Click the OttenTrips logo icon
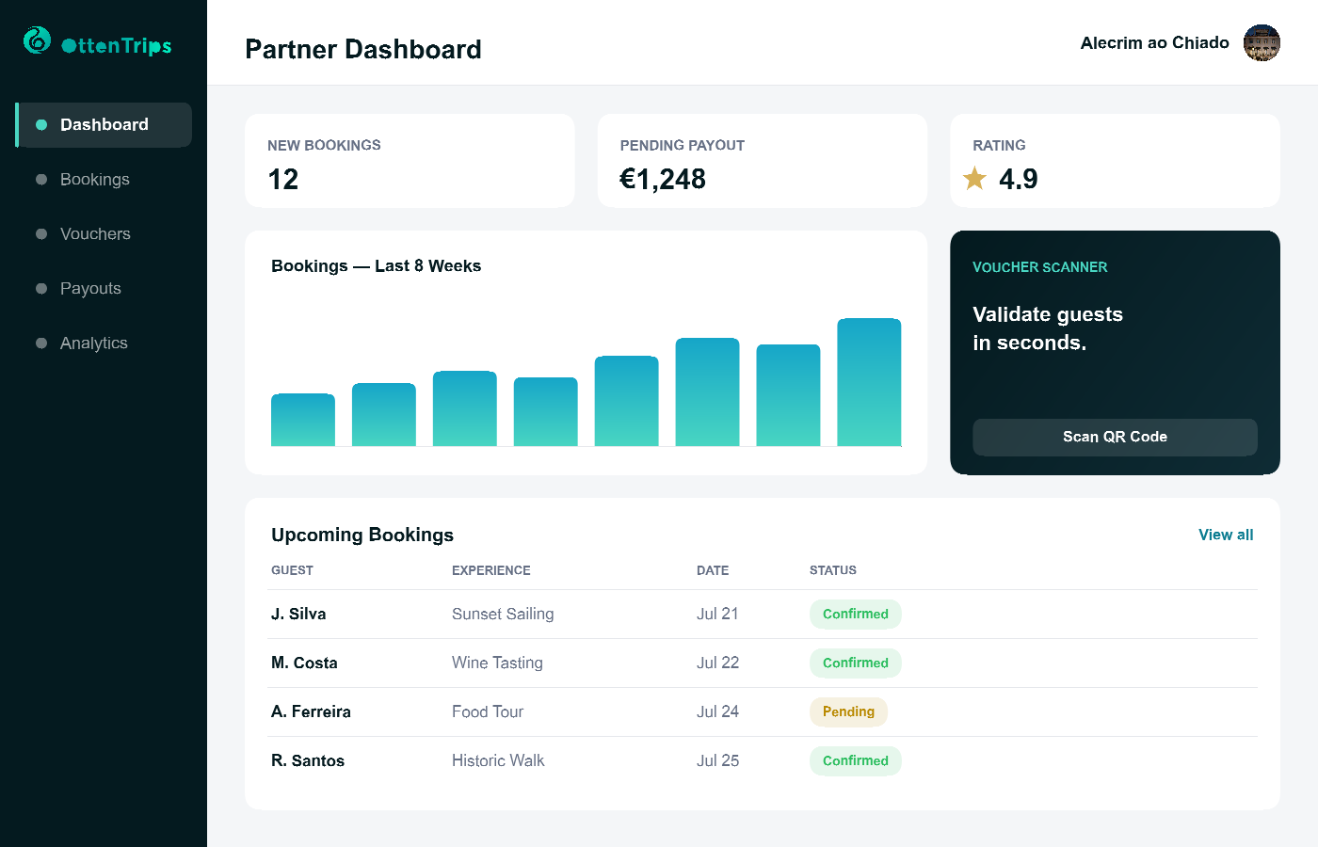The image size is (1318, 847). [x=37, y=40]
